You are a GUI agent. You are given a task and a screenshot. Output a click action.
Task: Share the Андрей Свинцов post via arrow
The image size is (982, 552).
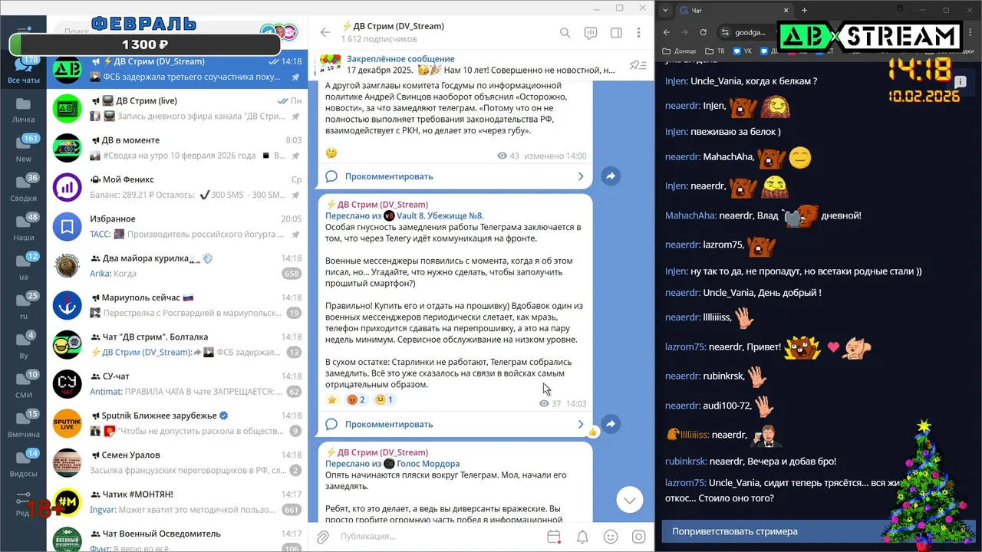(x=611, y=176)
